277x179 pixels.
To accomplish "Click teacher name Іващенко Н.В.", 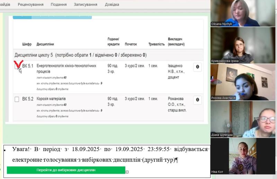I will [x=176, y=69].
